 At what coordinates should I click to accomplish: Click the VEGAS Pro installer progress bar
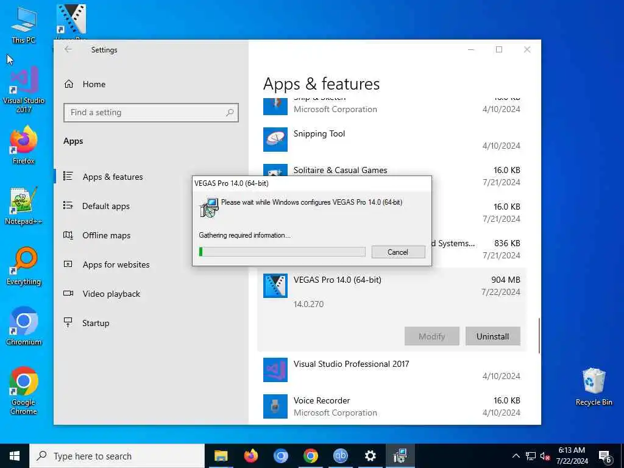click(x=282, y=252)
